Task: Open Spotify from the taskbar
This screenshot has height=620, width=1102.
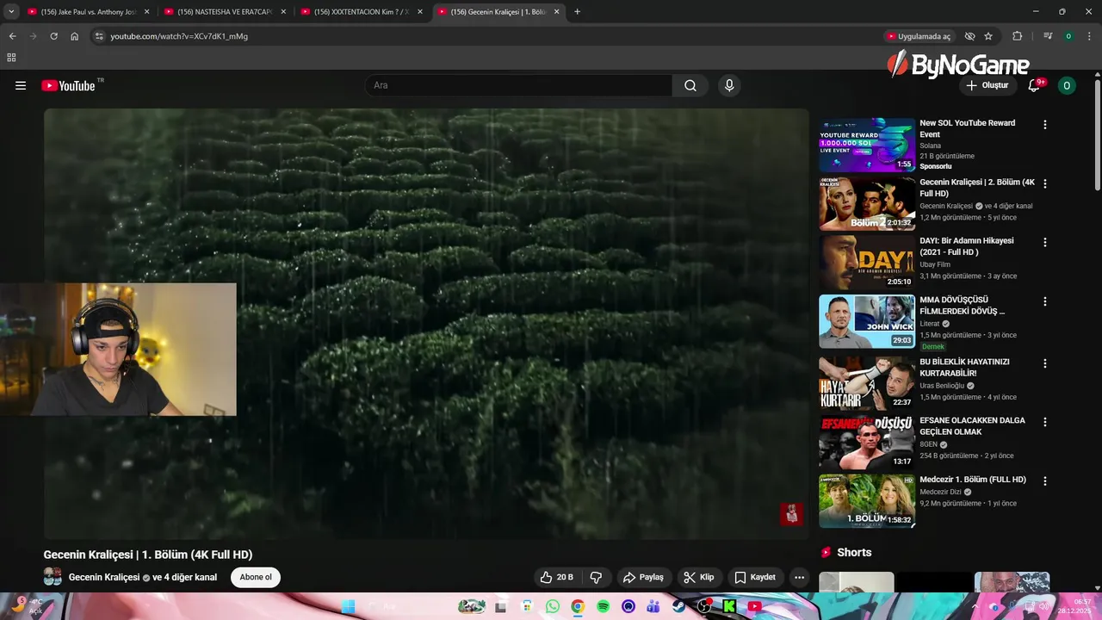Action: pos(604,606)
